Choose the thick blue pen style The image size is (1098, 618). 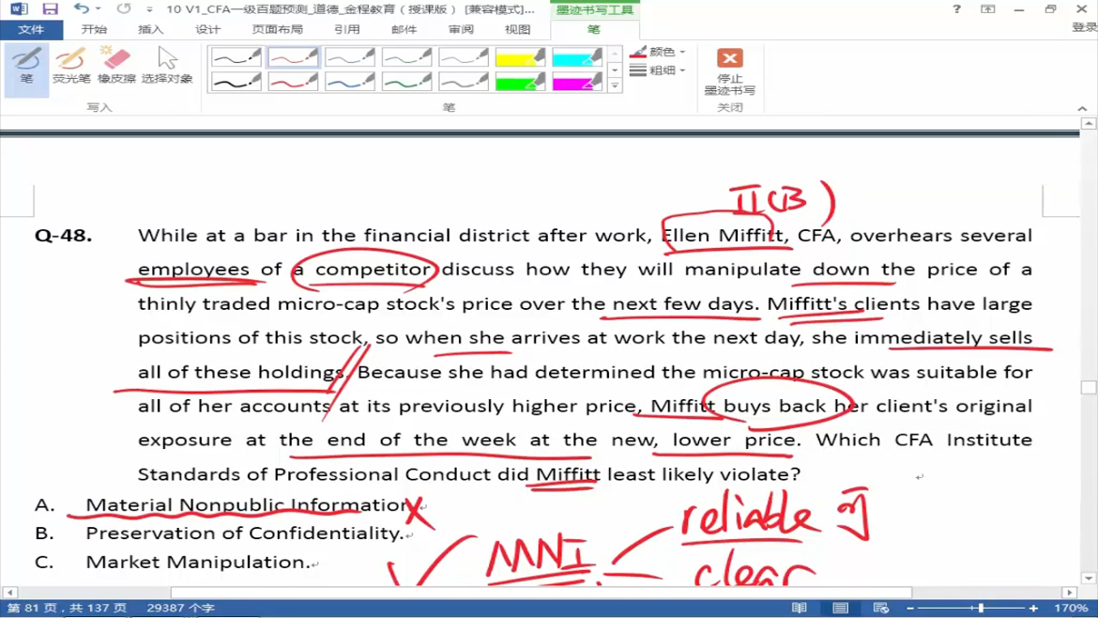pos(349,82)
